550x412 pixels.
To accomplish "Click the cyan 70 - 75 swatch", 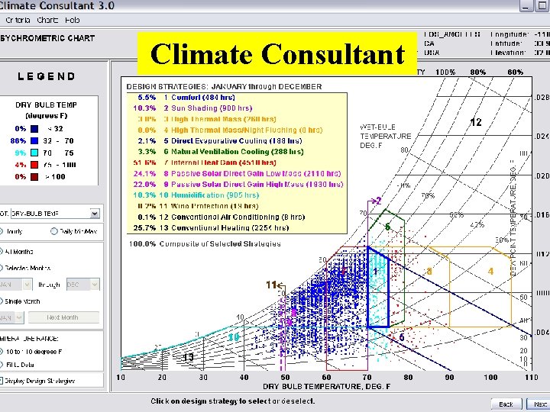I will pyautogui.click(x=34, y=153).
